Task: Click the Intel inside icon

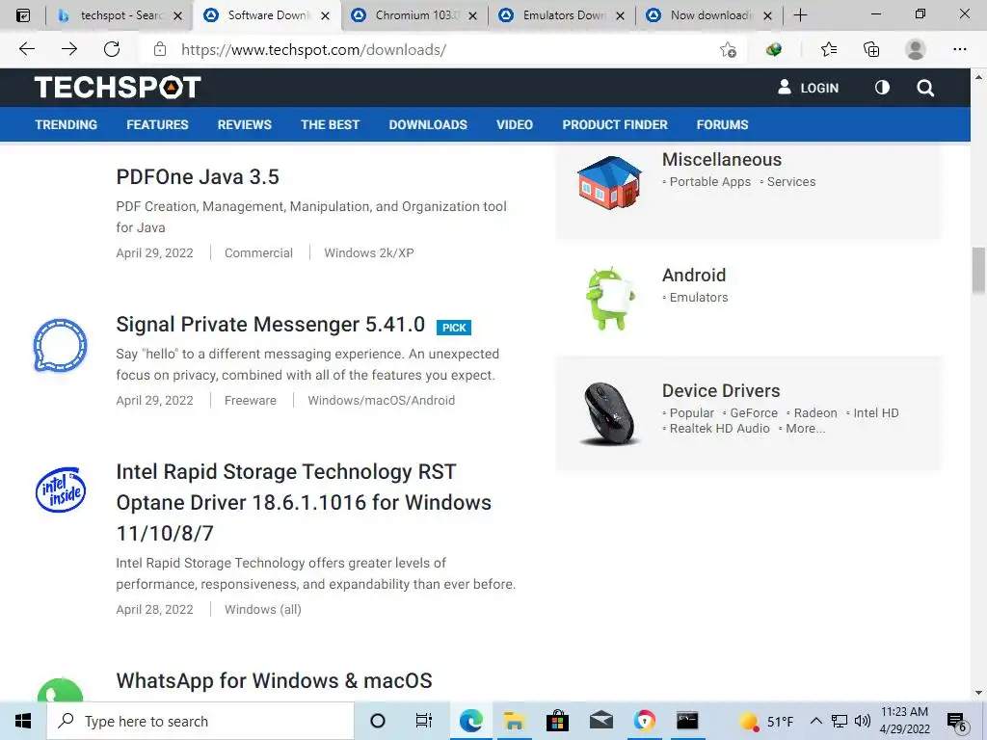Action: tap(61, 489)
